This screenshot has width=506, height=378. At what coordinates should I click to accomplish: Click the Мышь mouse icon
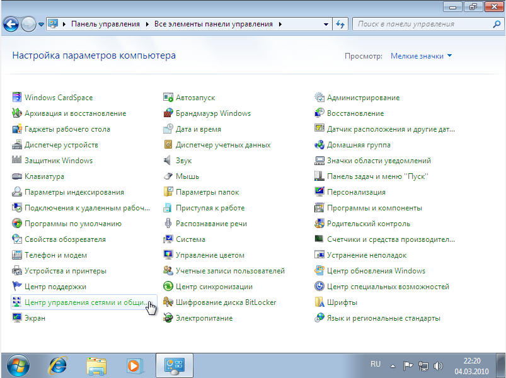(x=168, y=176)
